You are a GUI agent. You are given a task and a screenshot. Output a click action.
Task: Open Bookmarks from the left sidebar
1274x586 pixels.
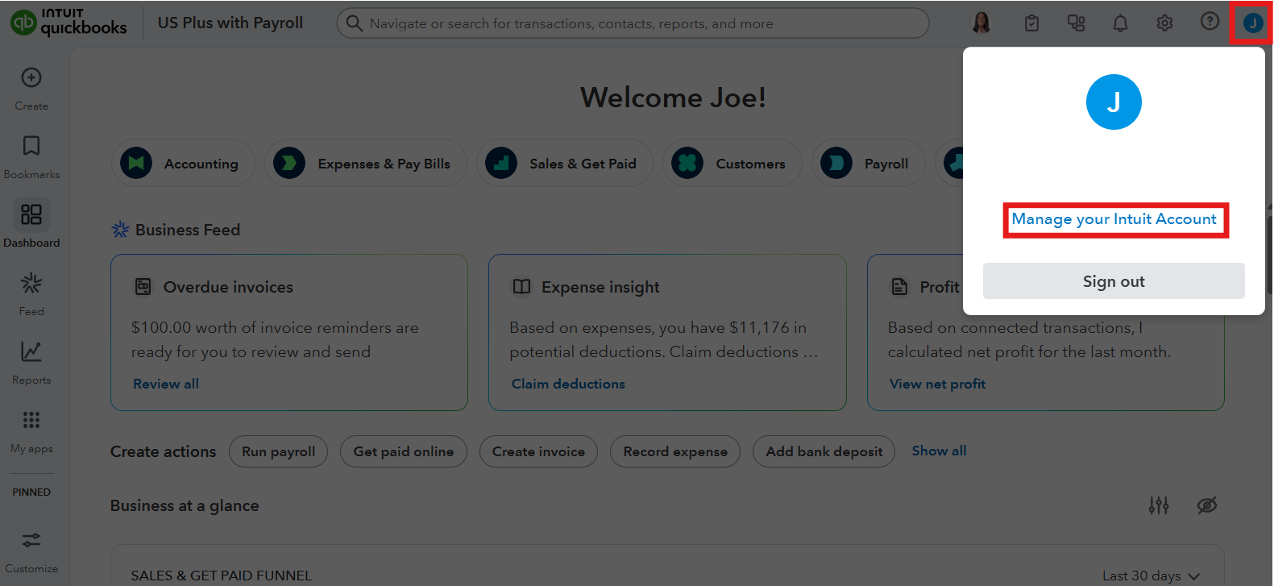click(x=31, y=146)
